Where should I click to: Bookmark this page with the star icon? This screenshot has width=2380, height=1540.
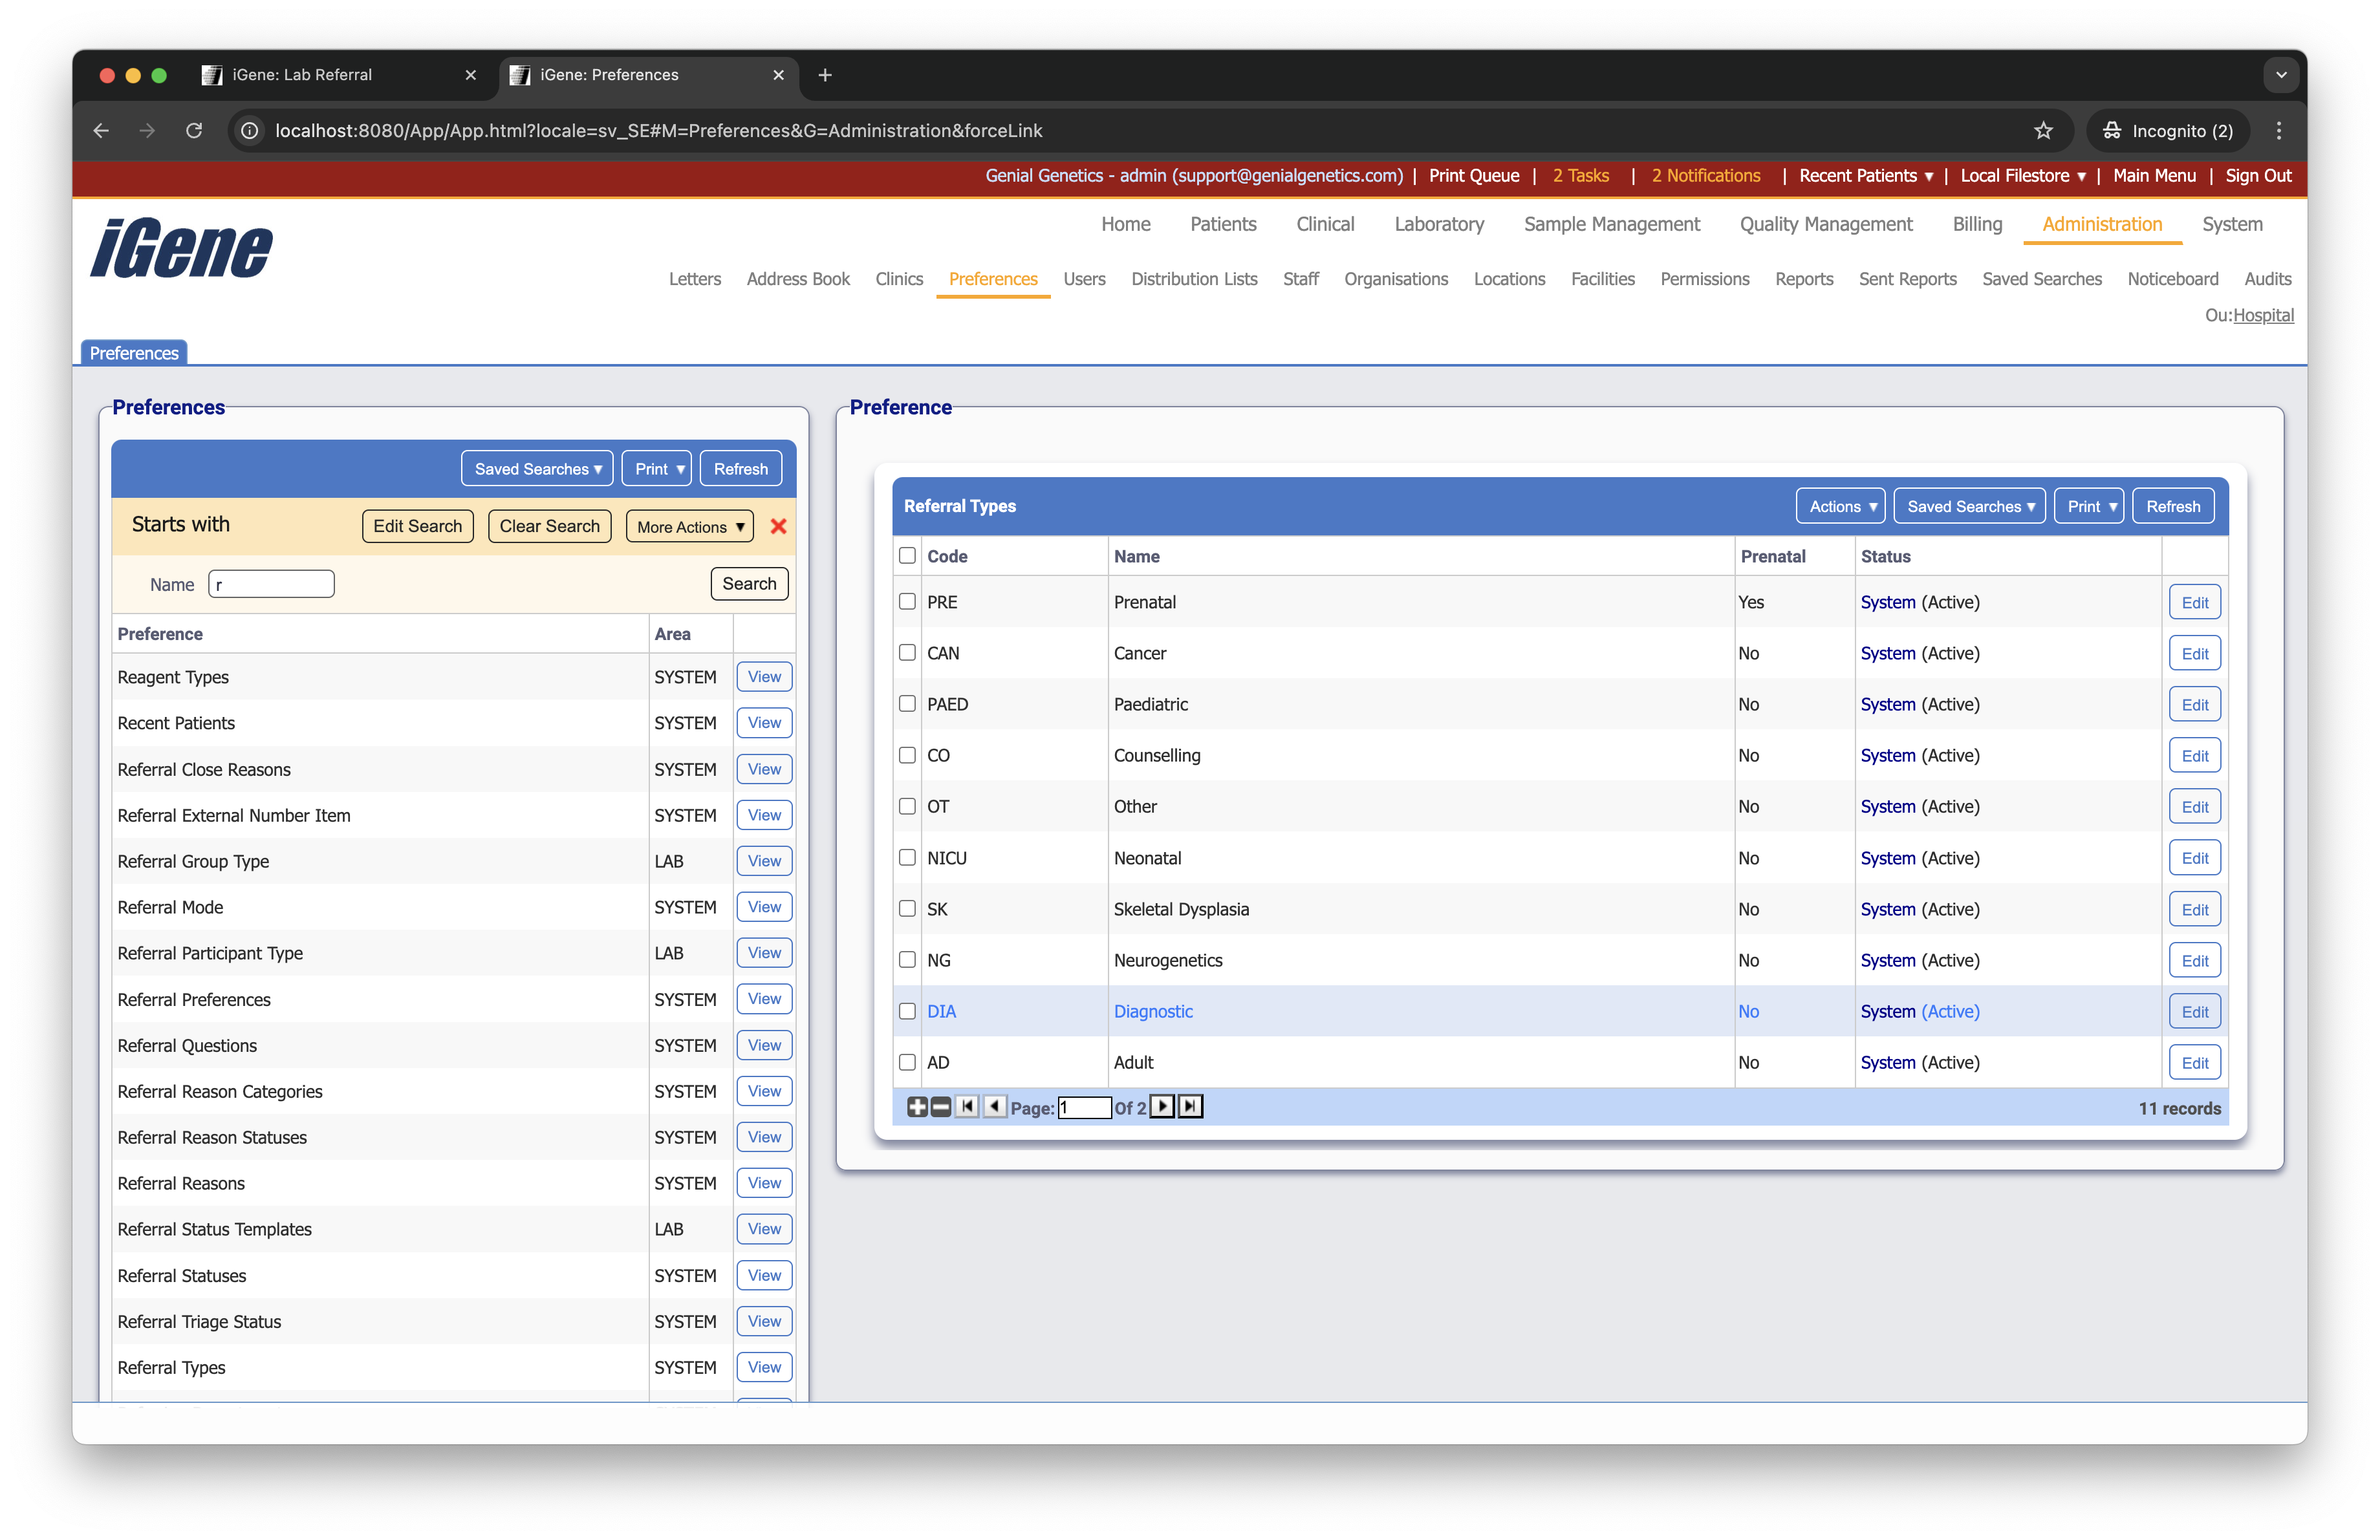click(2042, 131)
